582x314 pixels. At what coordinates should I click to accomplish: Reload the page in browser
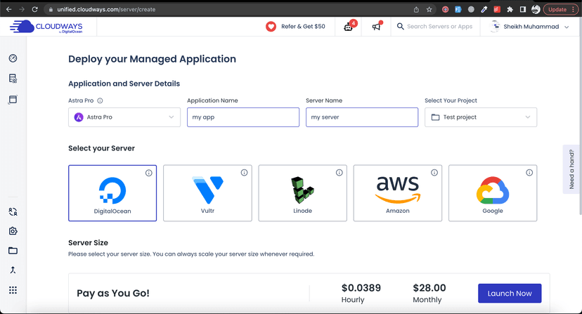[x=34, y=9]
